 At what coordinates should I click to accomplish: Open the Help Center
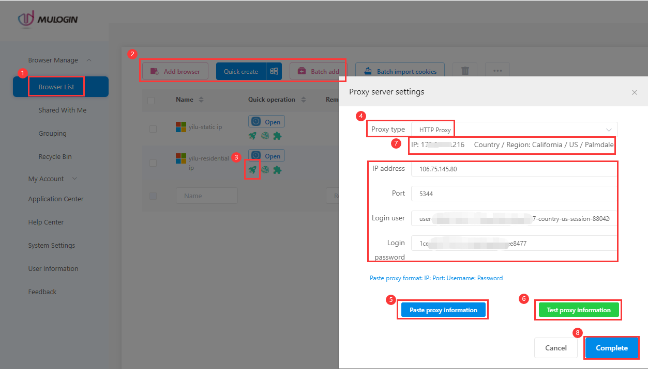coord(46,222)
